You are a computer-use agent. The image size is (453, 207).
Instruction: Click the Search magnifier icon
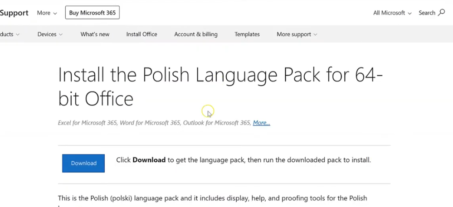point(441,12)
